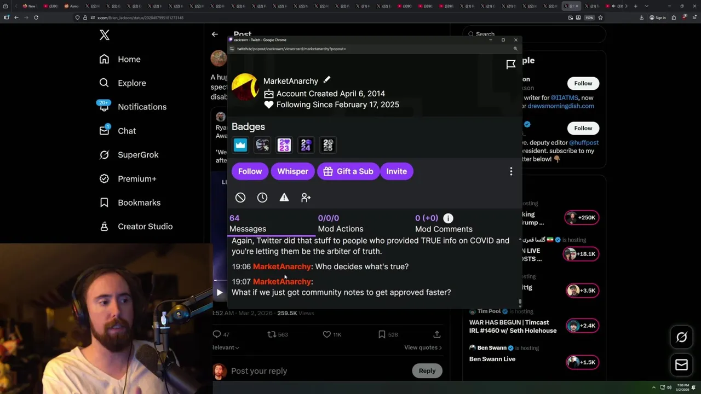Go back using the Post back arrow

[215, 34]
